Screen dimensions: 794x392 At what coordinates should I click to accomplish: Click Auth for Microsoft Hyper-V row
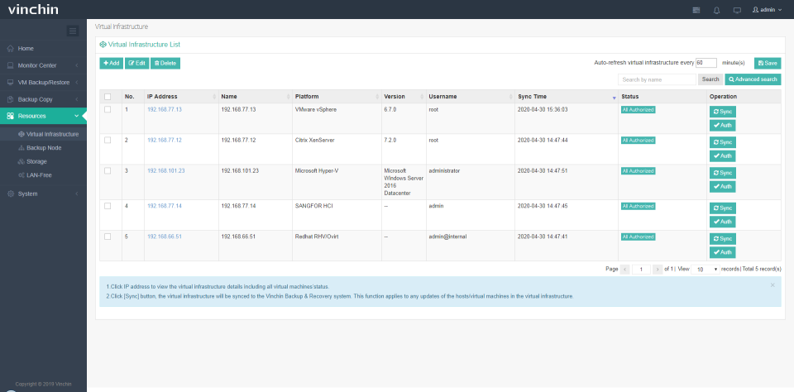click(723, 187)
